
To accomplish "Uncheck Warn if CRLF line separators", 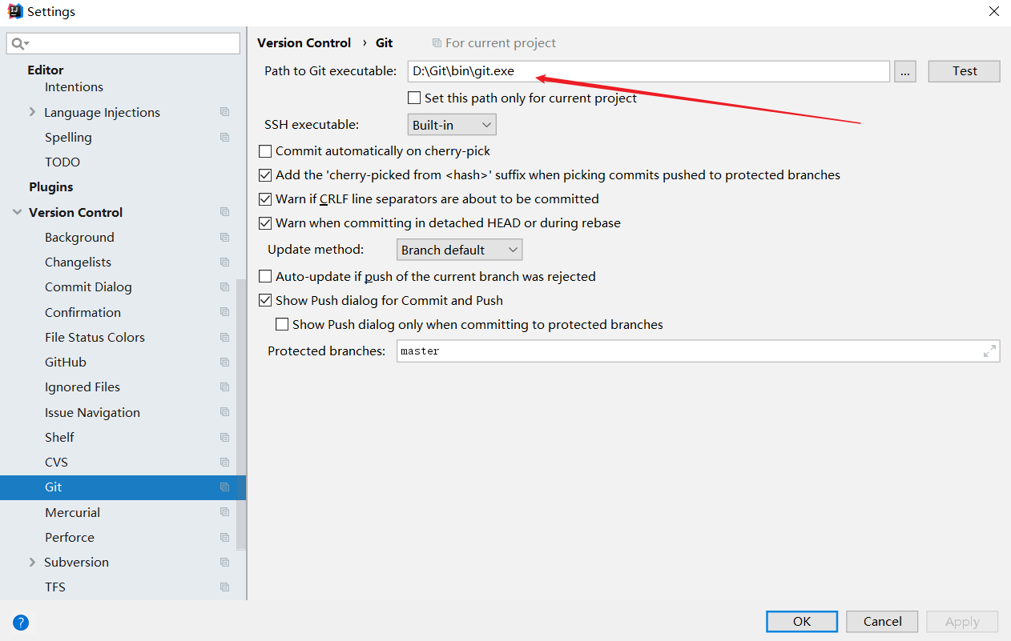I will click(265, 198).
